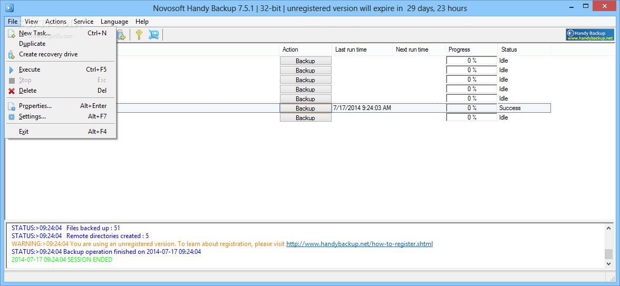Choose New Task from the File menu
The width and height of the screenshot is (620, 286).
61,33
